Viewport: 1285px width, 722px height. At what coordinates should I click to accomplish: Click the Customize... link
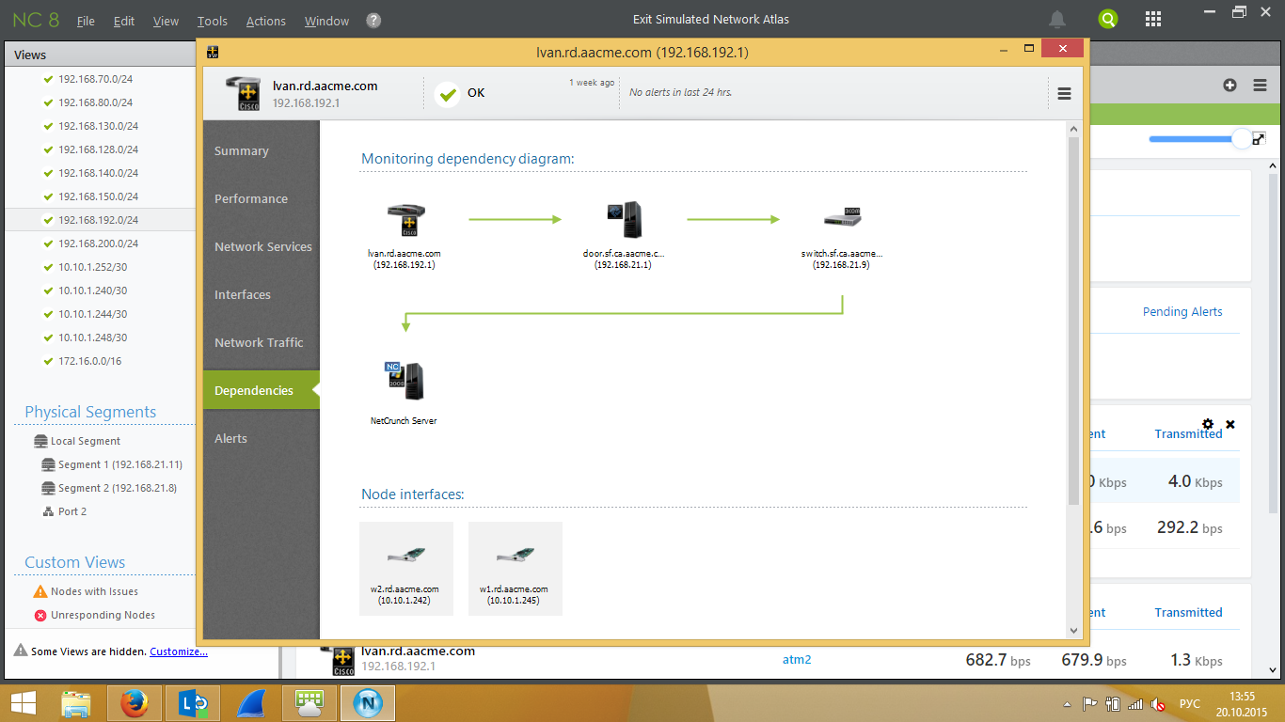179,651
